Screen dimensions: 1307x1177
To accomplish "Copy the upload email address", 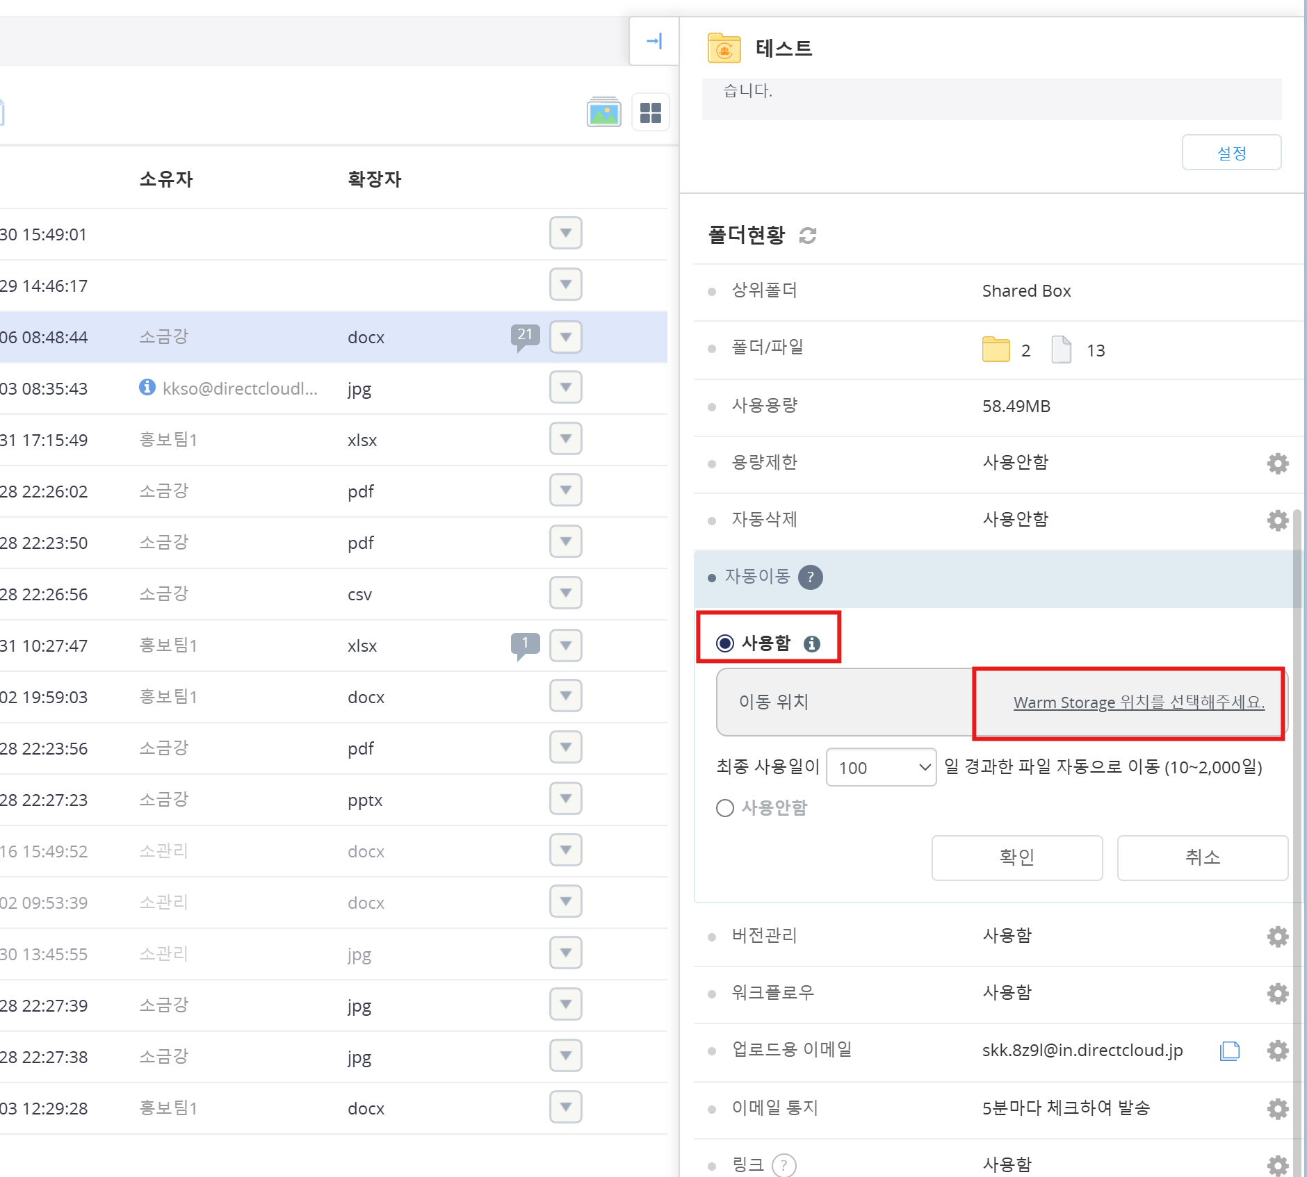I will click(1229, 1051).
